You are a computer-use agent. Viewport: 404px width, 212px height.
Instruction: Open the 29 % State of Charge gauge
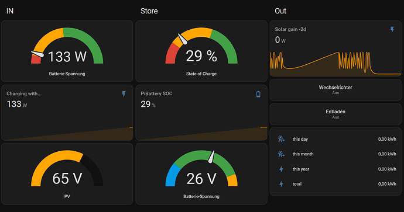tap(201, 51)
